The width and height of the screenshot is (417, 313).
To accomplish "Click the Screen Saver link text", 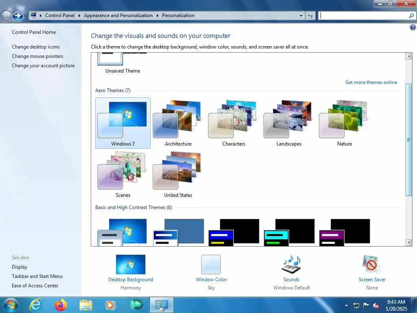I will pos(372,280).
